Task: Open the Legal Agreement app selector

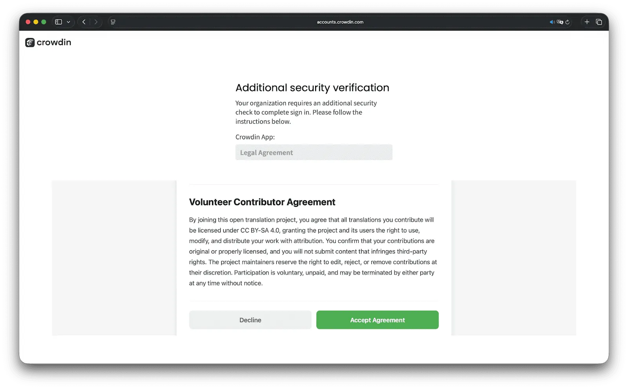Action: point(314,152)
